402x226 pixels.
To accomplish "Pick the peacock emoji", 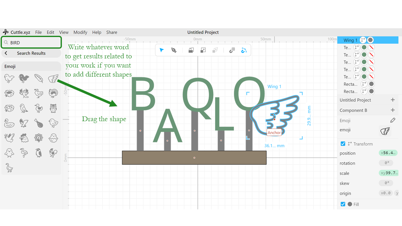I will coord(39,137).
